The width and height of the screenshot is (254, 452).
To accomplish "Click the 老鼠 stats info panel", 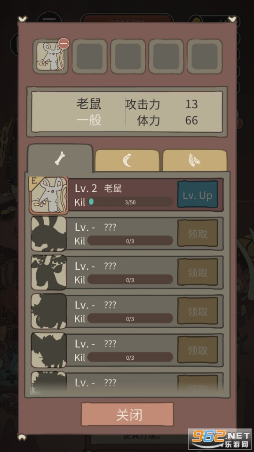I will click(x=127, y=112).
